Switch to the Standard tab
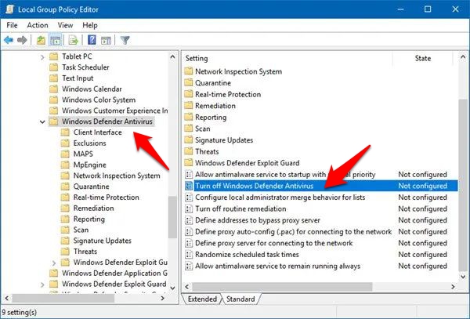 coord(240,299)
